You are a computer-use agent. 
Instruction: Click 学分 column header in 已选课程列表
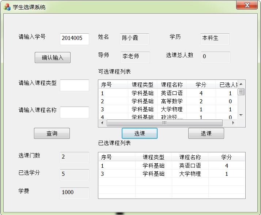pyautogui.click(x=227, y=157)
